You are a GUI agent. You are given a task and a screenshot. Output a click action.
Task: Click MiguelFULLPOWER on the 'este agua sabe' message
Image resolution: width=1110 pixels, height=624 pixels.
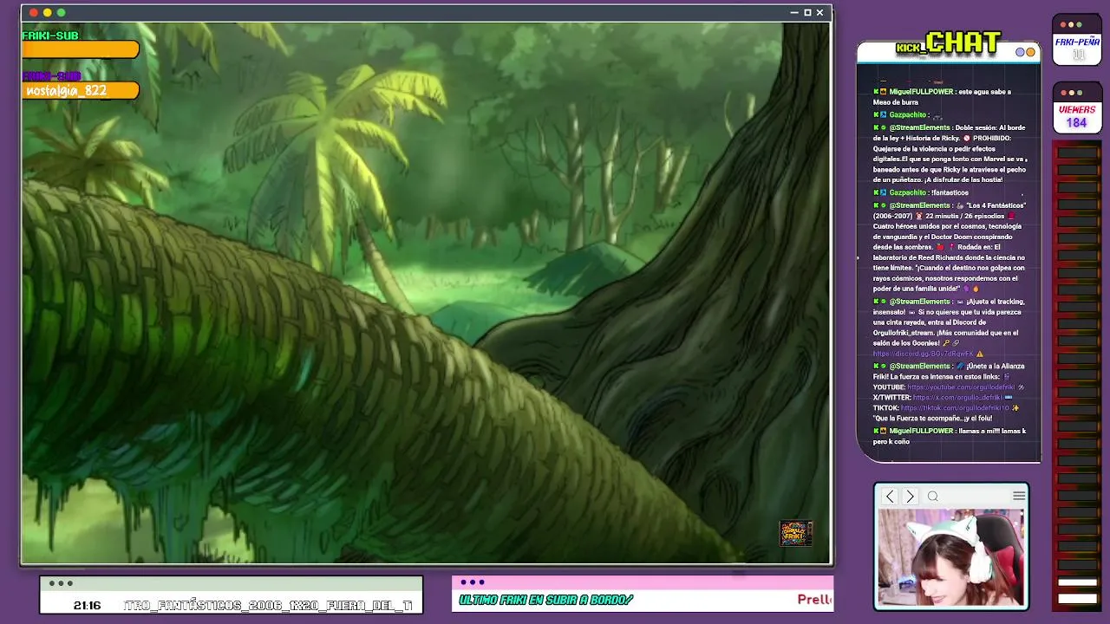click(x=921, y=92)
